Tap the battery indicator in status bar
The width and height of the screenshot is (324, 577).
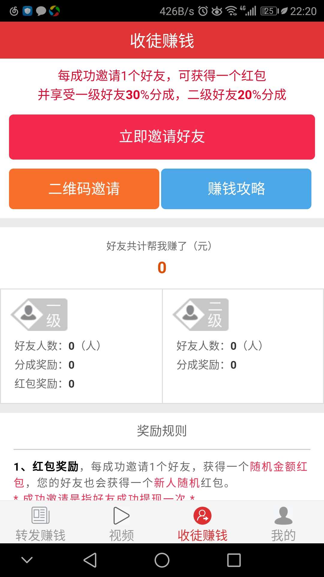pos(269,11)
